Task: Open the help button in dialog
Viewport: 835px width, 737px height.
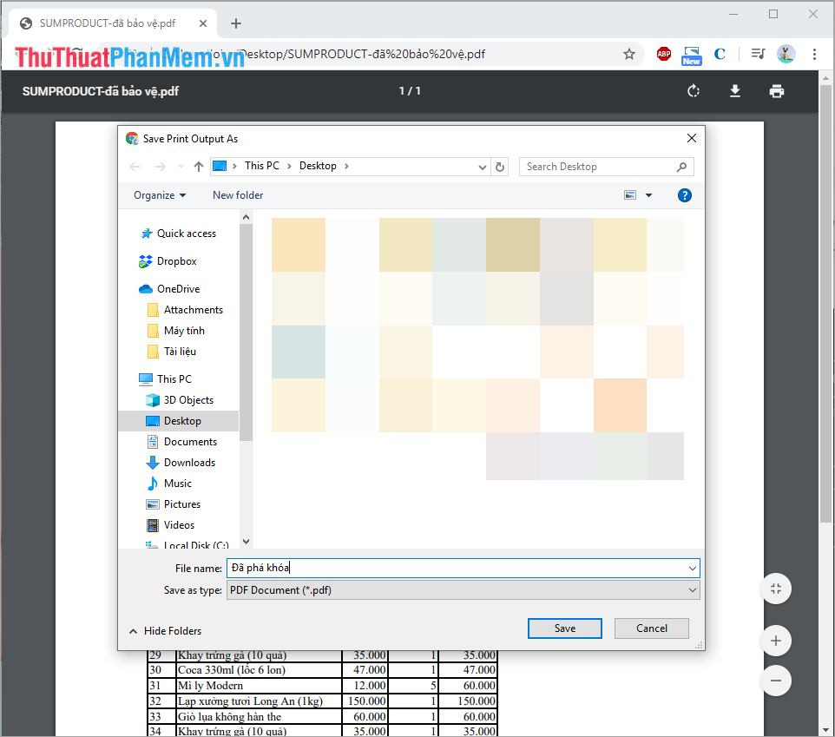Action: click(684, 195)
